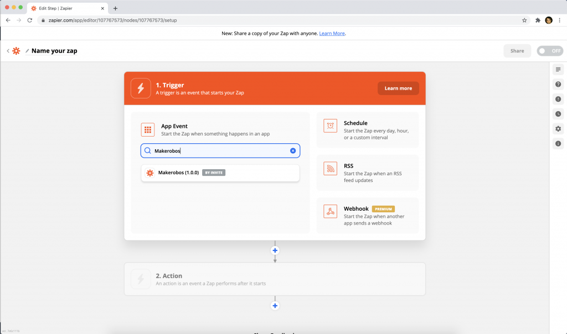The height and width of the screenshot is (334, 567).
Task: Open the 2. Action step
Action: 275,279
